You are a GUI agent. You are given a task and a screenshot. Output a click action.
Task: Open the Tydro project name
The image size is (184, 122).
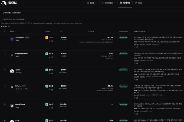point(18,70)
